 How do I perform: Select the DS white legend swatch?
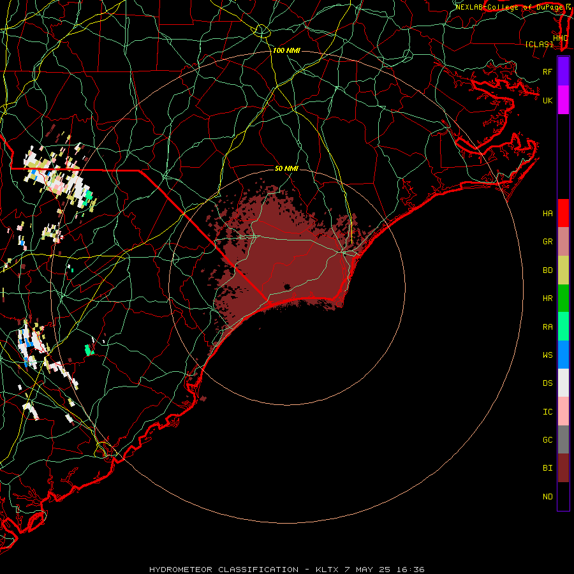(563, 383)
